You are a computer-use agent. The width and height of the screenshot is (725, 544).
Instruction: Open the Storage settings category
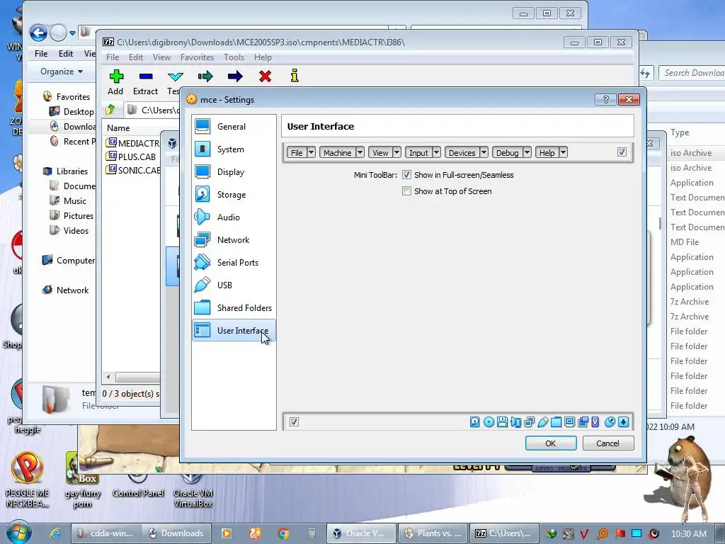(234, 194)
